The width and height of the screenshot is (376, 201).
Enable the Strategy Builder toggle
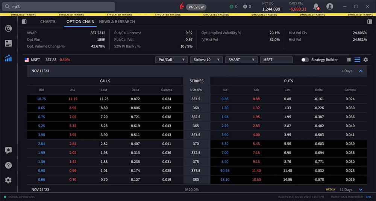(305, 60)
